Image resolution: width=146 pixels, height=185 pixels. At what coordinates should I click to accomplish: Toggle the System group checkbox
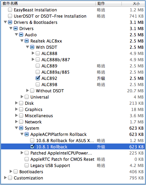21,128
